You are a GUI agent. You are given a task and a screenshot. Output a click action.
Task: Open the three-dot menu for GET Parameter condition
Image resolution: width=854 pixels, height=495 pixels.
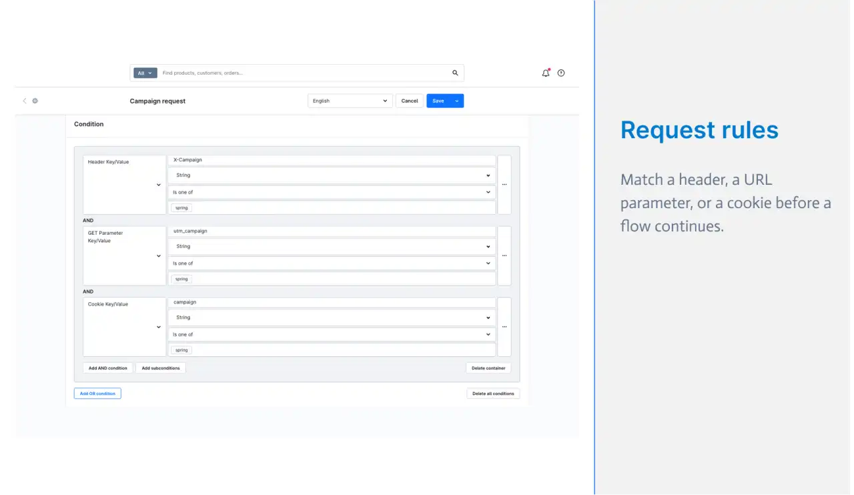[x=504, y=256]
